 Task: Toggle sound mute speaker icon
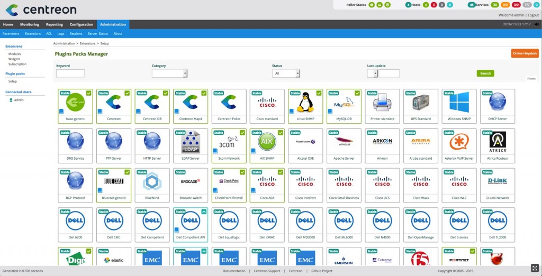[537, 24]
